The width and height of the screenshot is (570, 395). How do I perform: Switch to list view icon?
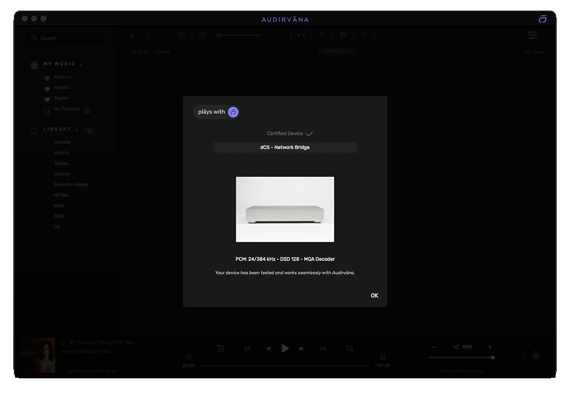click(x=202, y=35)
